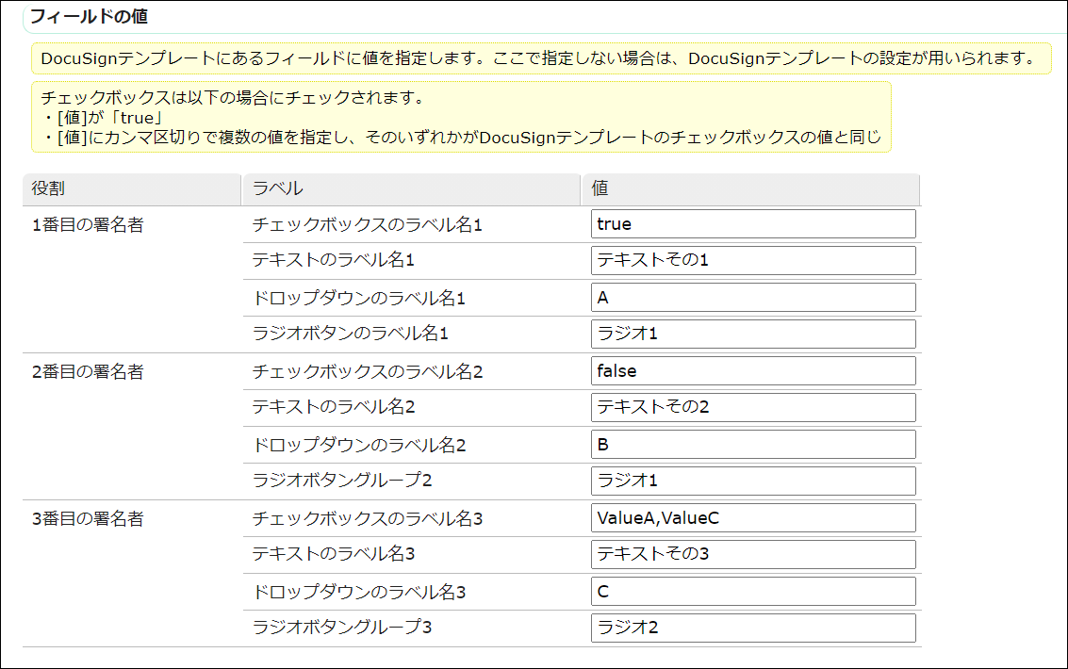1068x669 pixels.
Task: Click the field containing "ValueA,ValueC"
Action: coord(753,518)
